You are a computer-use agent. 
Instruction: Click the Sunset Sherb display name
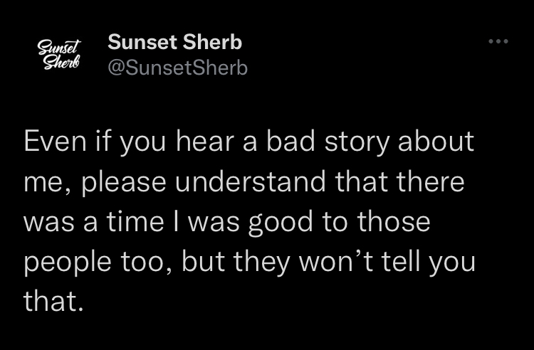pyautogui.click(x=174, y=42)
